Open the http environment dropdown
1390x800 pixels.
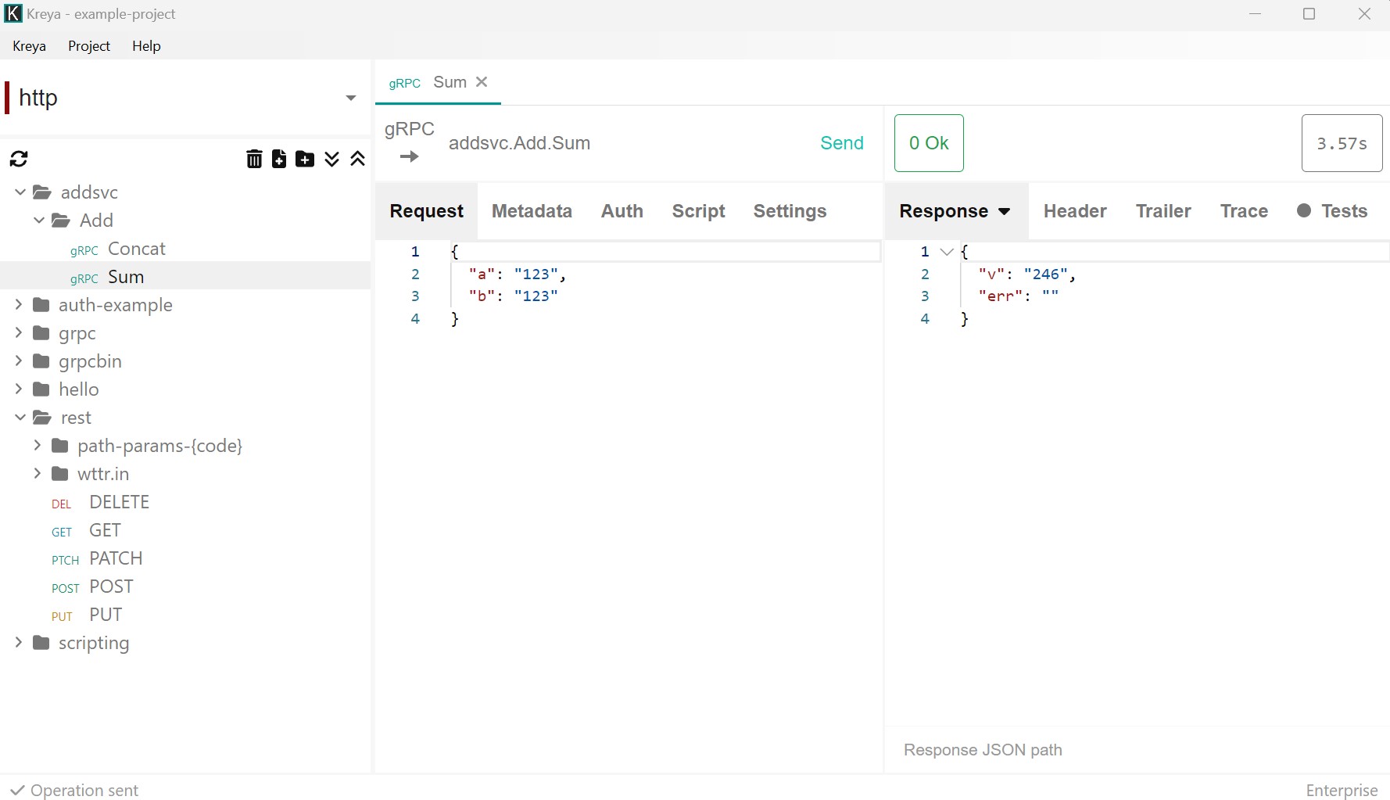click(x=350, y=97)
